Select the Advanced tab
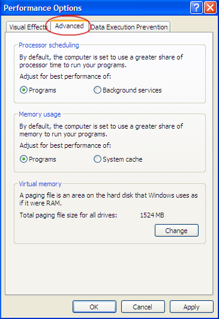Screen dimensions: 219x319 pos(69,26)
